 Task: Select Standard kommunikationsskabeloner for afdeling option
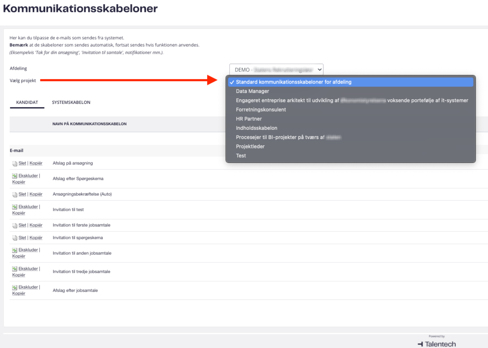point(351,82)
